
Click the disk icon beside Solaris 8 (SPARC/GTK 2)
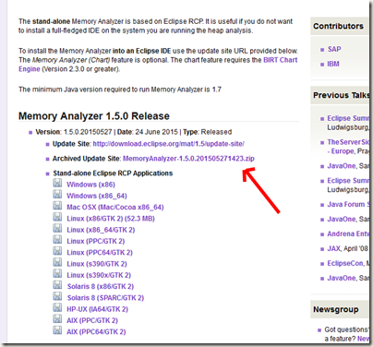[x=57, y=296]
